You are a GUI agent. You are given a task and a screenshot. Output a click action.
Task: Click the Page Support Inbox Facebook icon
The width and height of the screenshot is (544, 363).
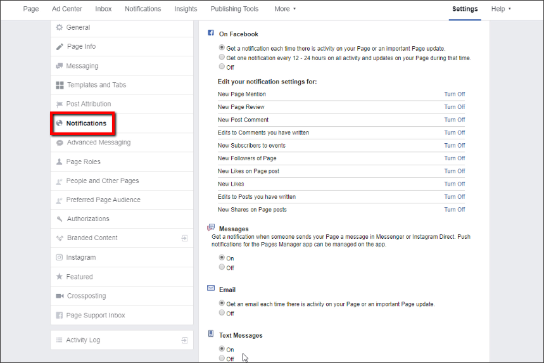click(x=60, y=315)
